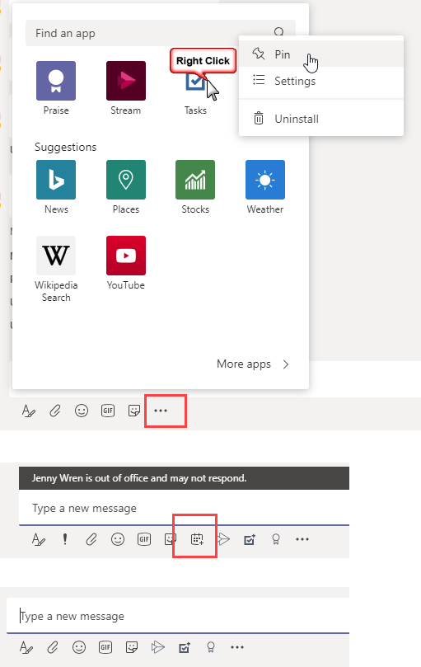Click the bottom Type a new message box
The image size is (421, 667).
pyautogui.click(x=178, y=616)
